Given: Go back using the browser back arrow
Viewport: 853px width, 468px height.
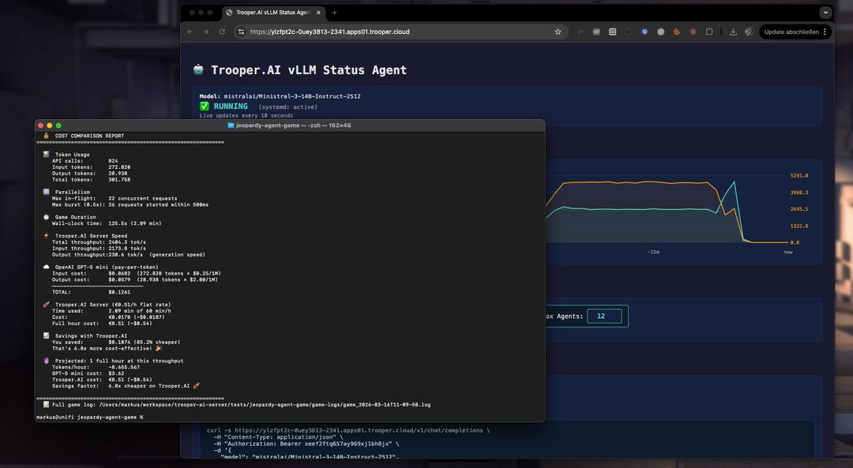Looking at the screenshot, I should [190, 32].
